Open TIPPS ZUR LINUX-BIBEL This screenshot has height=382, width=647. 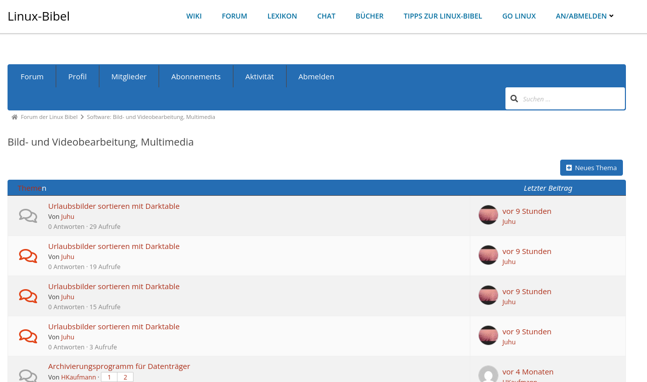[443, 16]
